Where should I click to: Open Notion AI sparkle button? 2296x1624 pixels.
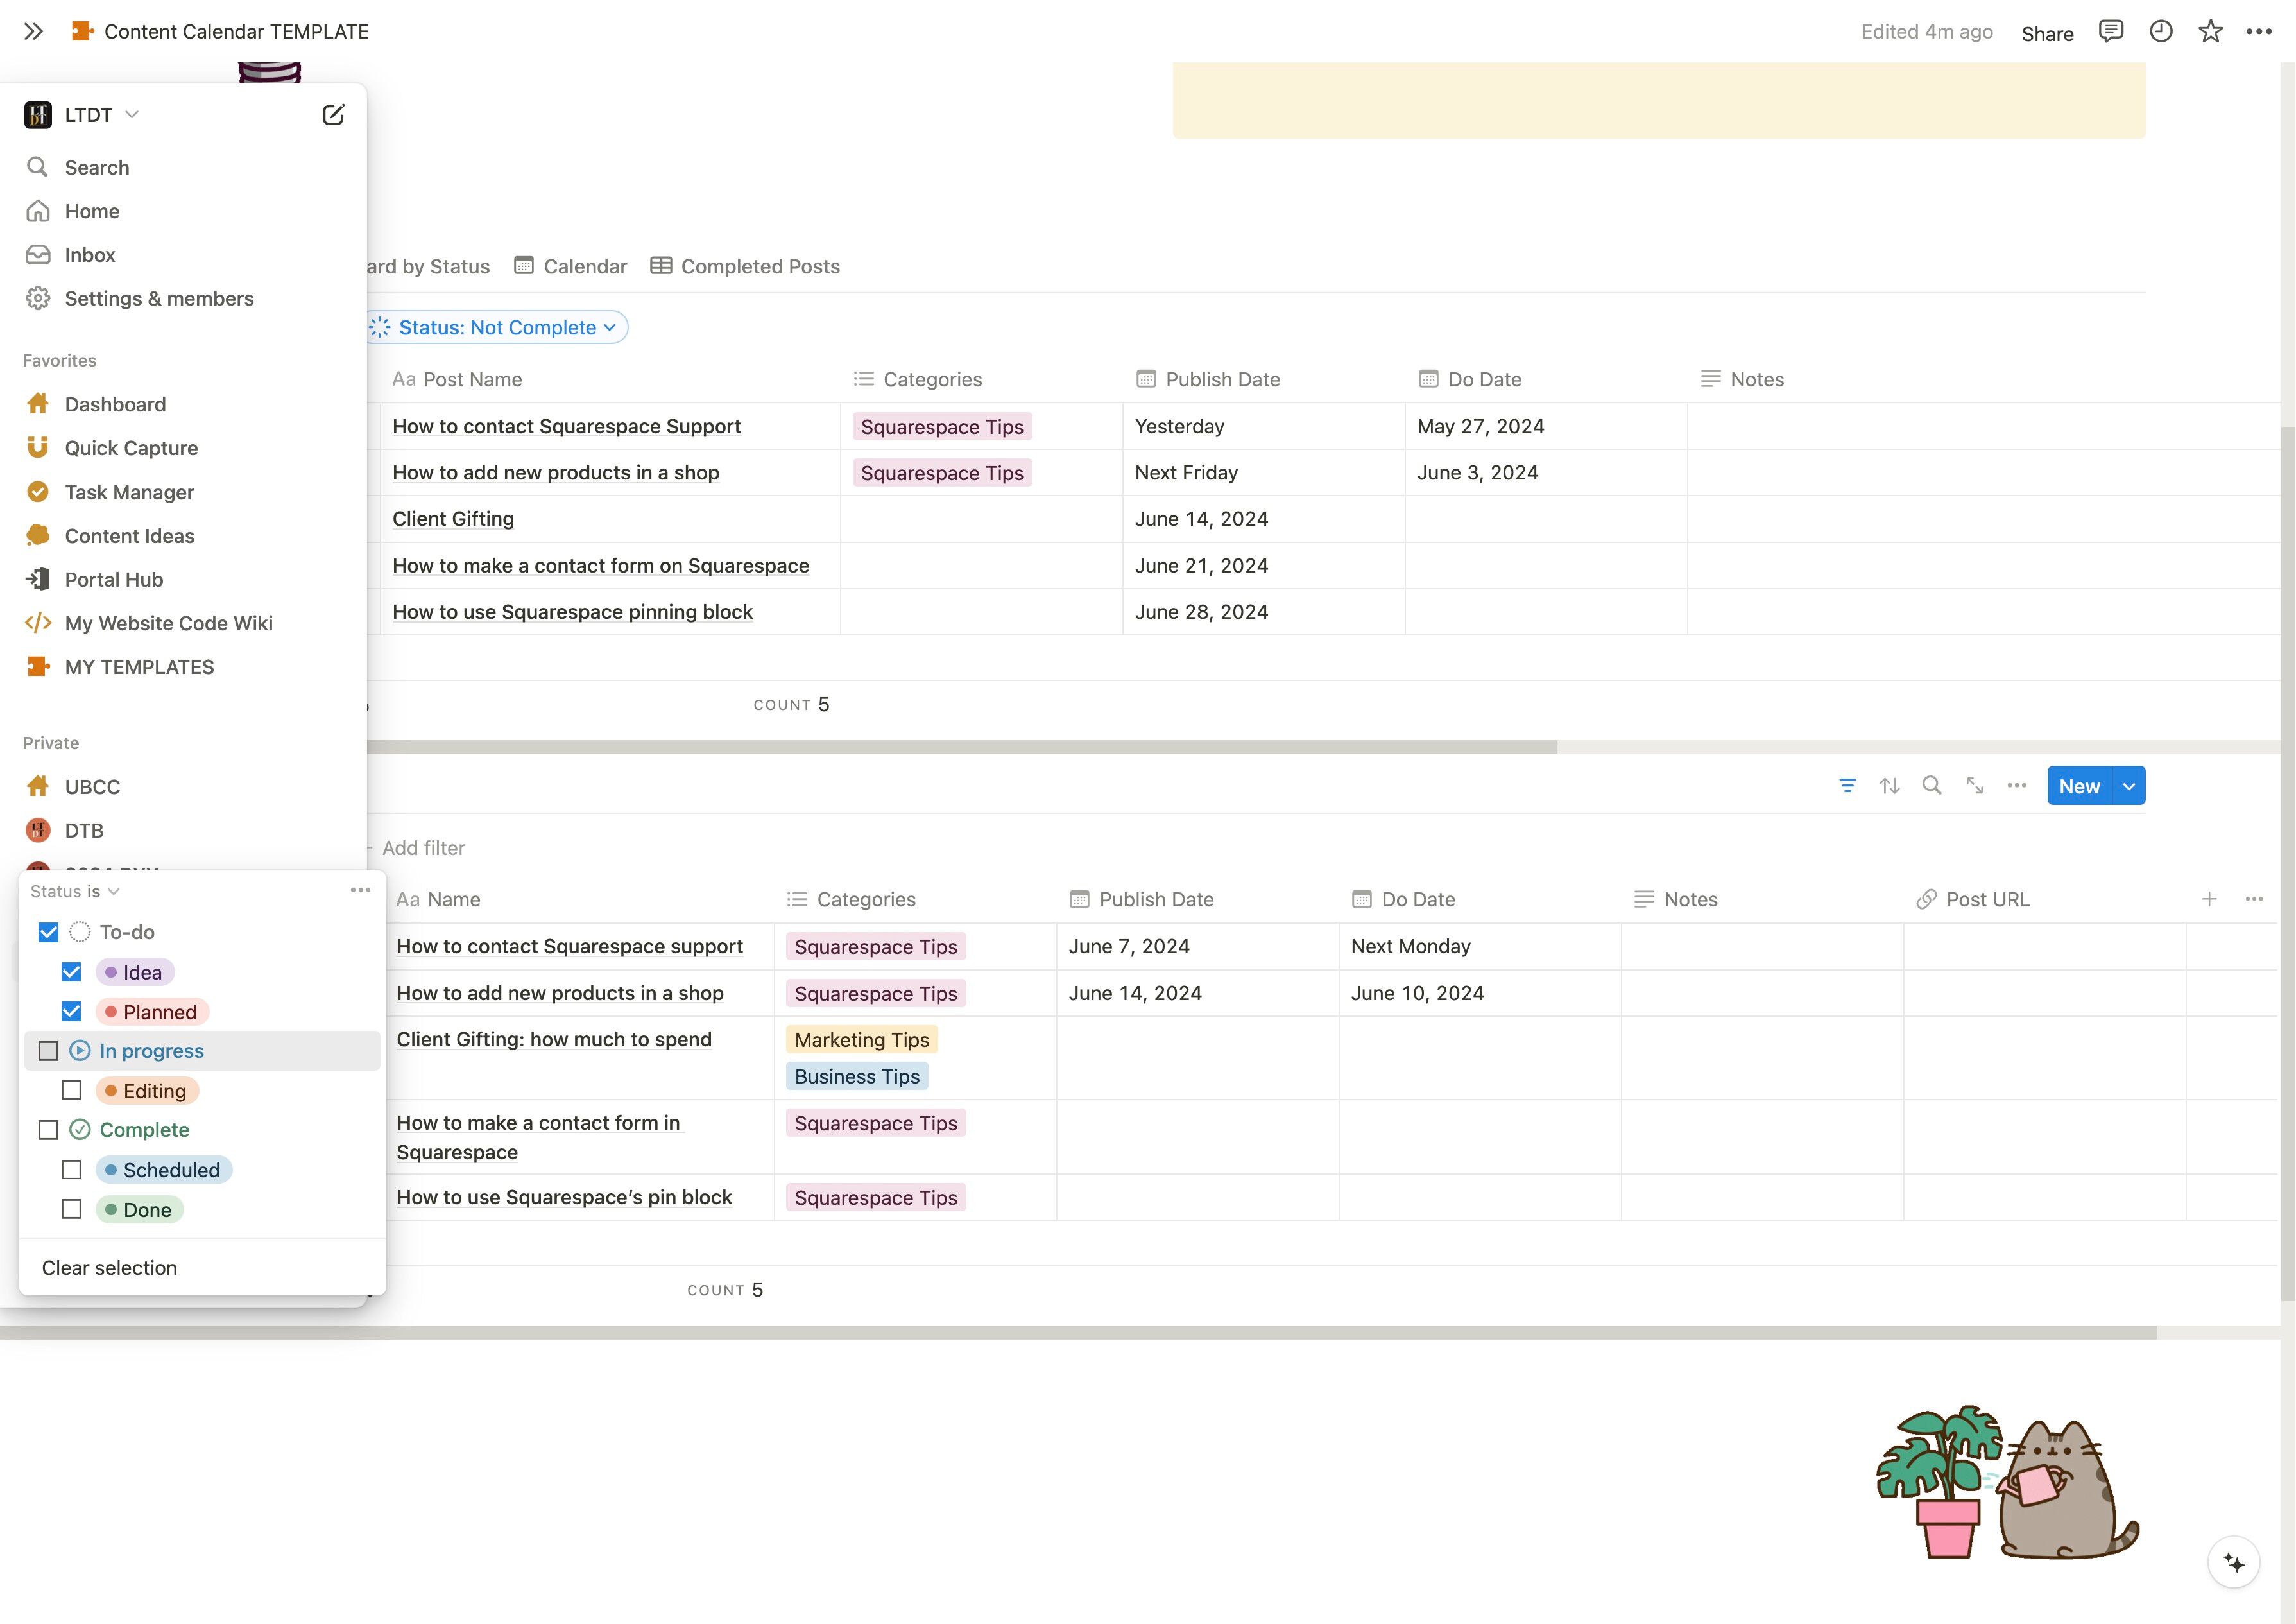(x=2233, y=1562)
